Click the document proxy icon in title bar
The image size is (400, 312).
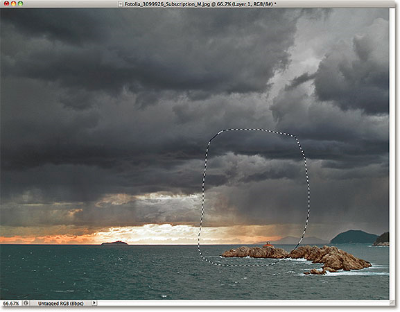point(121,4)
